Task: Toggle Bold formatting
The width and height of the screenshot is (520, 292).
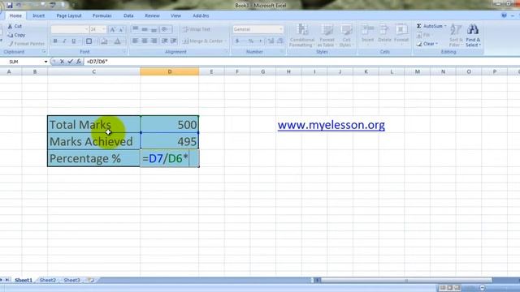Action: click(x=55, y=41)
